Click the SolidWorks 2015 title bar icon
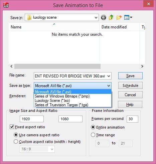Image resolution: width=156 pixels, height=164 pixels. coord(6,5)
